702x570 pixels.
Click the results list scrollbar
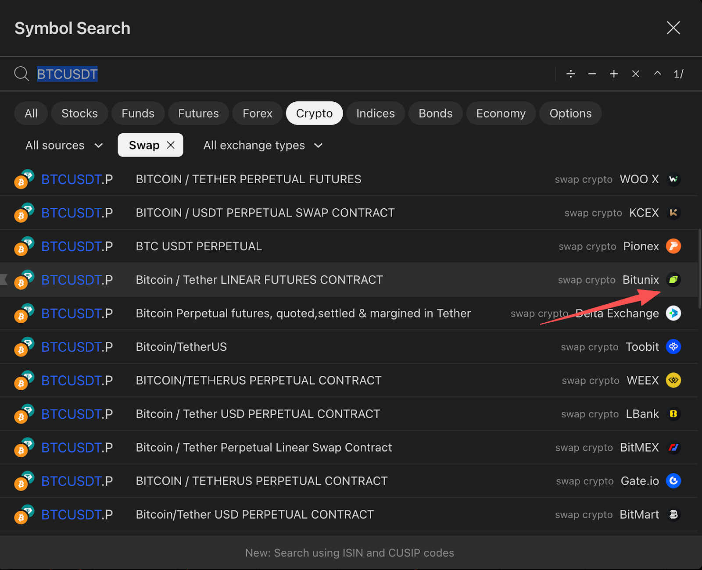[x=699, y=268]
